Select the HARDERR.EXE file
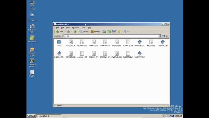 139,43
